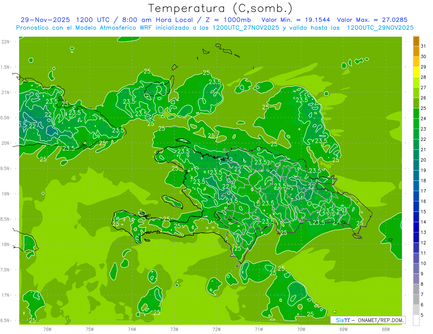This screenshot has height=334, width=433.
Task: Click the colorbar scale value "31"
Action: [x=424, y=46]
